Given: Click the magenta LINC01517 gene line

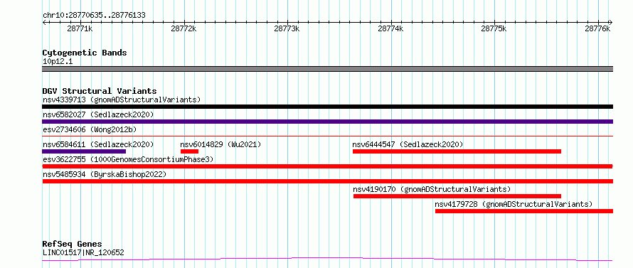Looking at the screenshot, I should [327, 259].
